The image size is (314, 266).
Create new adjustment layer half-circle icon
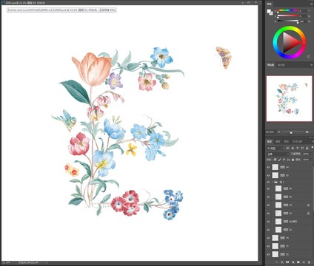[293, 262]
